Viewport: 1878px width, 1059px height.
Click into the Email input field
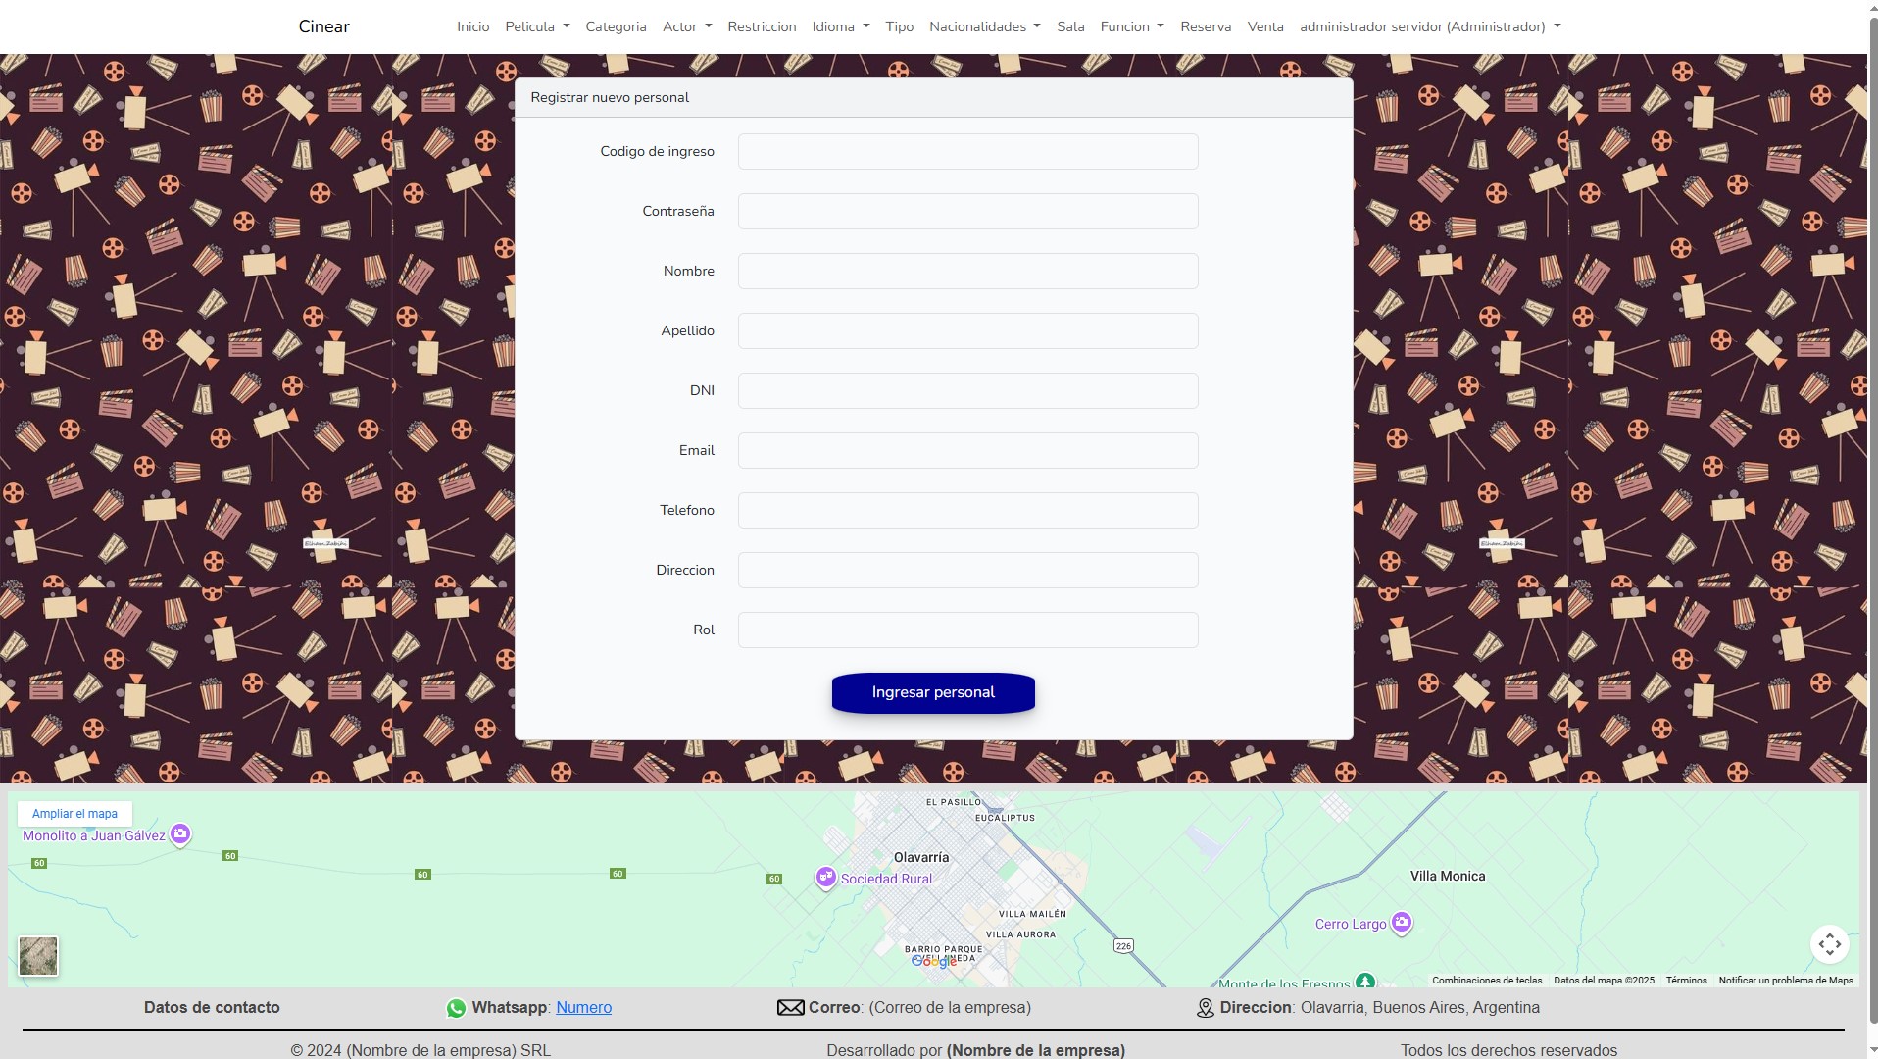967,451
